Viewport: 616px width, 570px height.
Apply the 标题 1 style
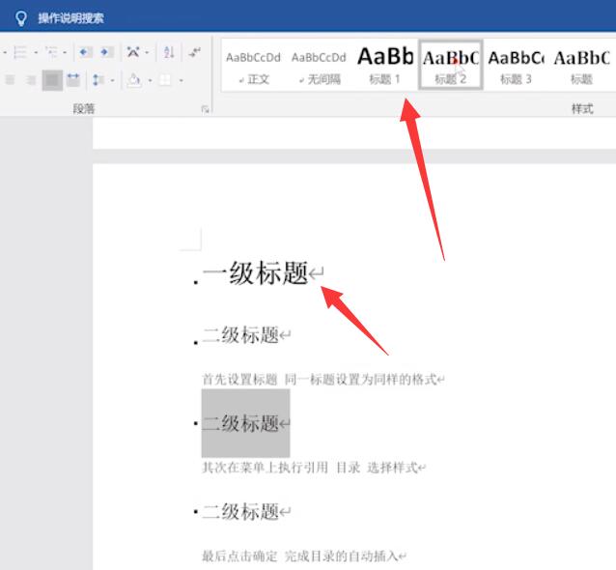pos(385,66)
